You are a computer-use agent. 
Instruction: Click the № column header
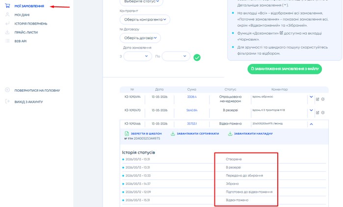pos(132,89)
